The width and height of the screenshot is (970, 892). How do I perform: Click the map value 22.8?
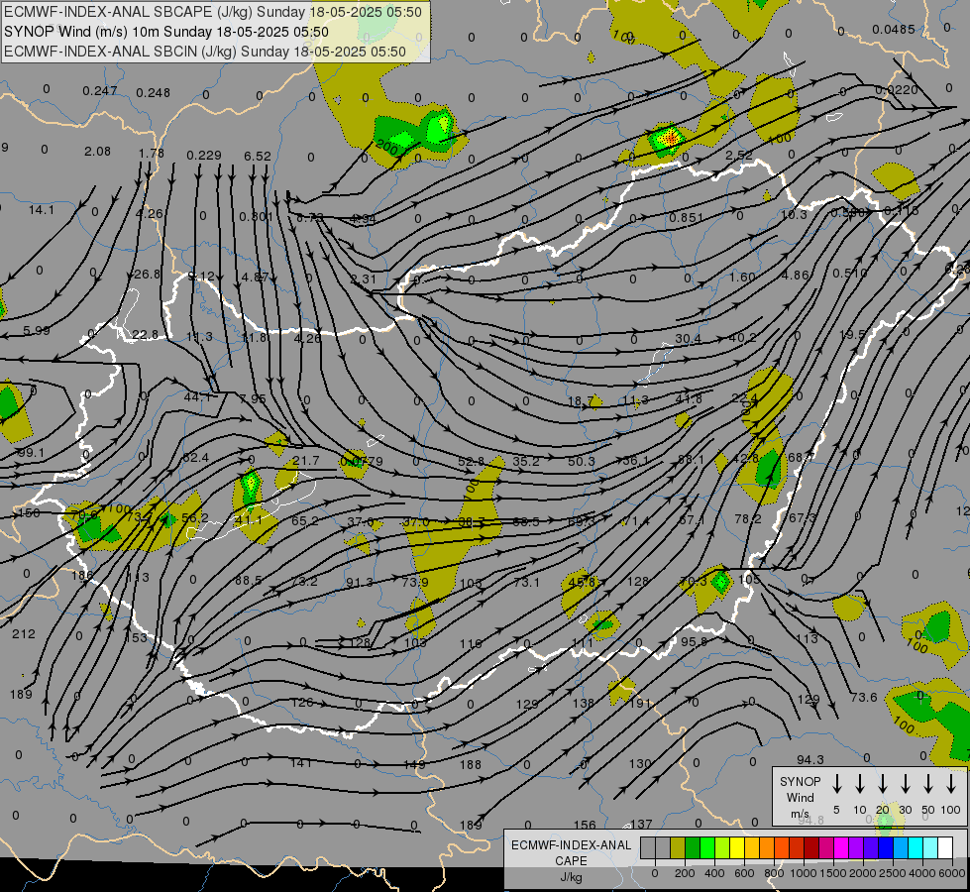[x=145, y=335]
